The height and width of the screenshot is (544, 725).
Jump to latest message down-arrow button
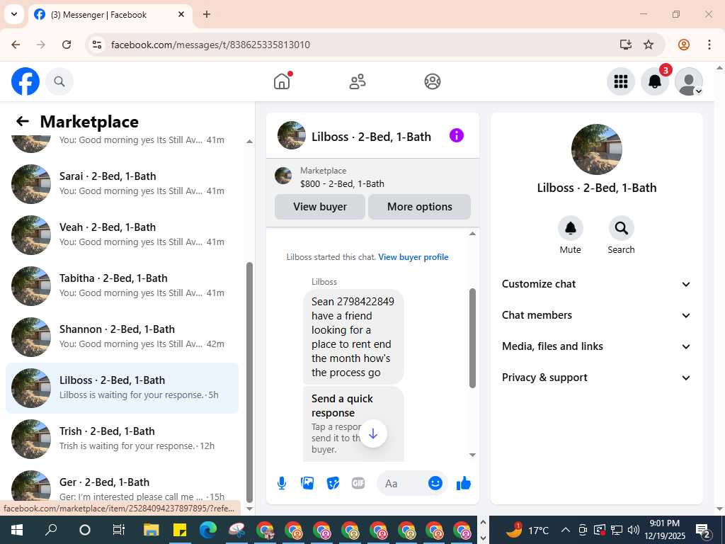pyautogui.click(x=373, y=433)
